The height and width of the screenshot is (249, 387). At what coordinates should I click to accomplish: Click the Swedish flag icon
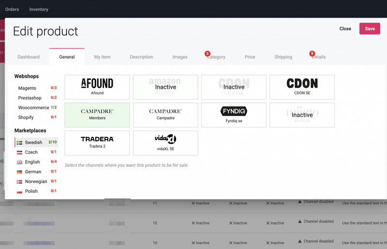click(x=19, y=143)
